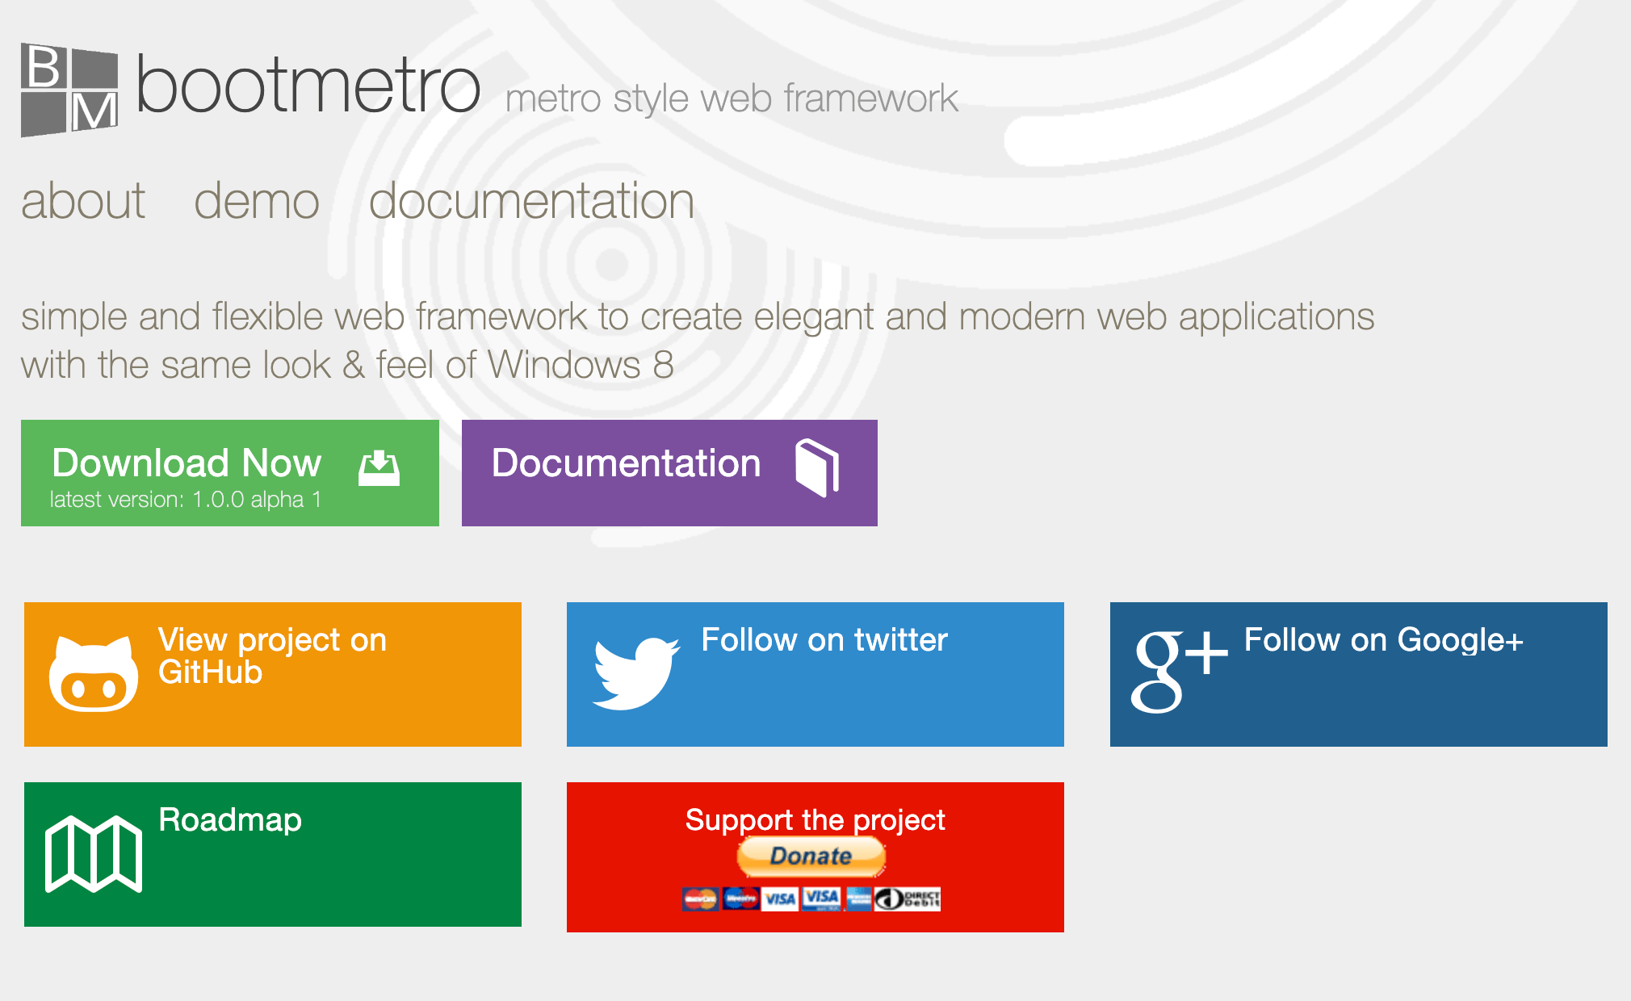Select the Follow on twitter link
1631x1001 pixels.
(x=824, y=640)
